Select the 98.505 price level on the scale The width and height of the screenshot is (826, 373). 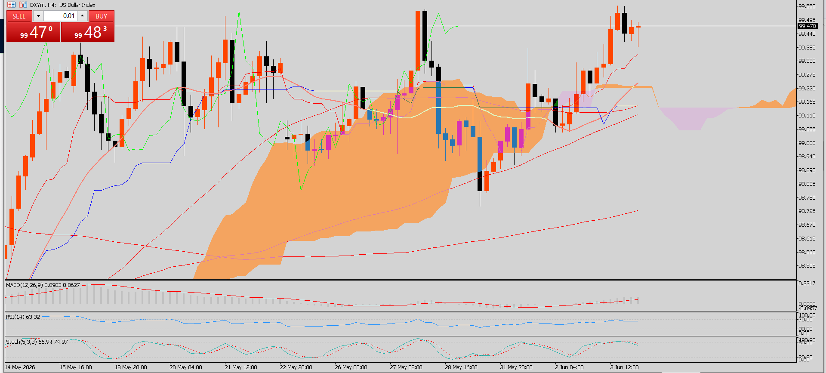[x=807, y=265]
